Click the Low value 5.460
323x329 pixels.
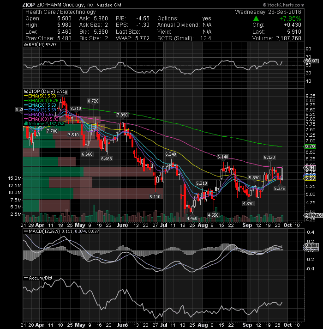coord(64,32)
